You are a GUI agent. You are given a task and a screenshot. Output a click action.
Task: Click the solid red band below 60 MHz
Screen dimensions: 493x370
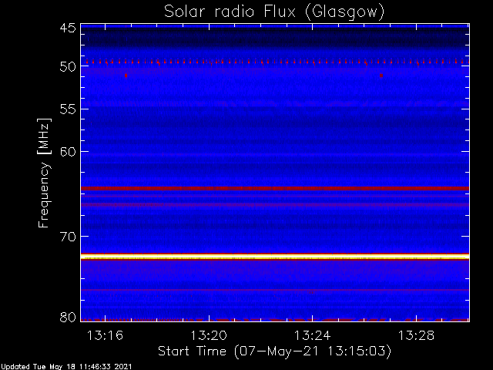point(275,188)
